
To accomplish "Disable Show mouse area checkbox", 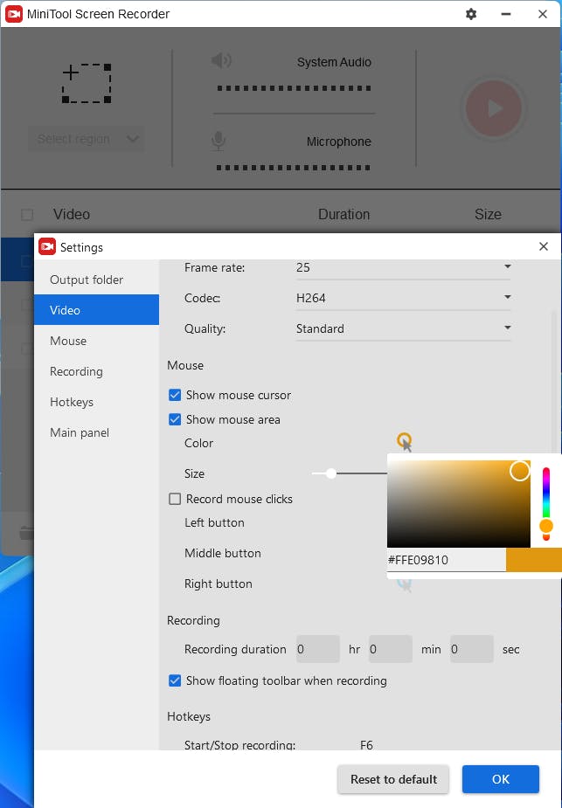I will [175, 419].
